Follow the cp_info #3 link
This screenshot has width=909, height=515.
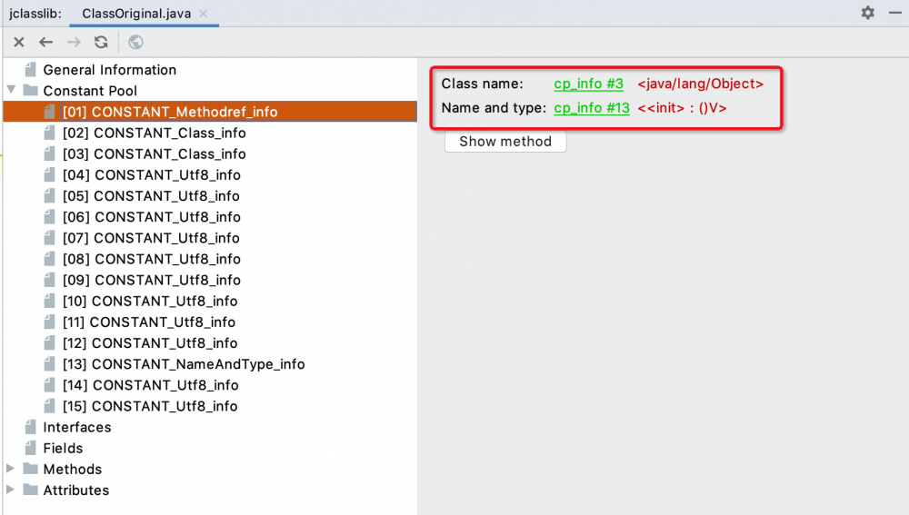point(588,84)
